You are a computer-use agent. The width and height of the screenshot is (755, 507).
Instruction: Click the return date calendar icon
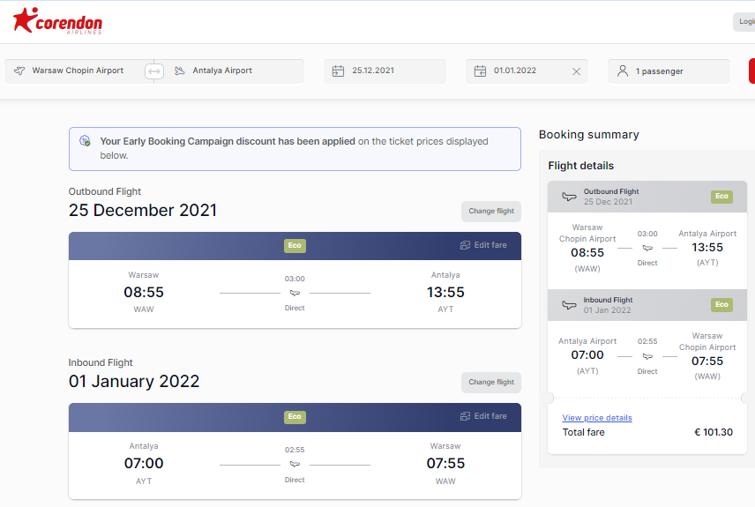480,71
